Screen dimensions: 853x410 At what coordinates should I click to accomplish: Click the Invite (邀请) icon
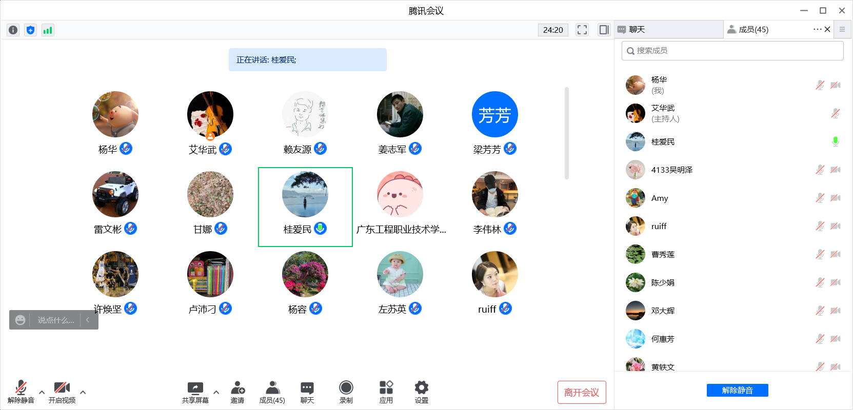pyautogui.click(x=237, y=392)
